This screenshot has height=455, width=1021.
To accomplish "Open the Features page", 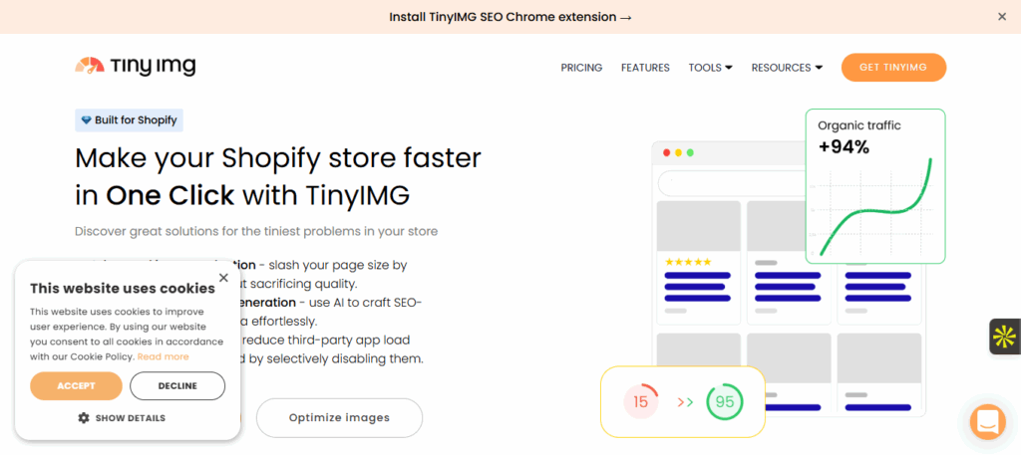I will pos(645,68).
